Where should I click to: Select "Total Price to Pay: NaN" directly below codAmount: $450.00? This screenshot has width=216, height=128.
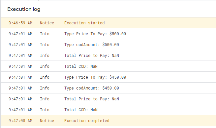[x=92, y=99]
